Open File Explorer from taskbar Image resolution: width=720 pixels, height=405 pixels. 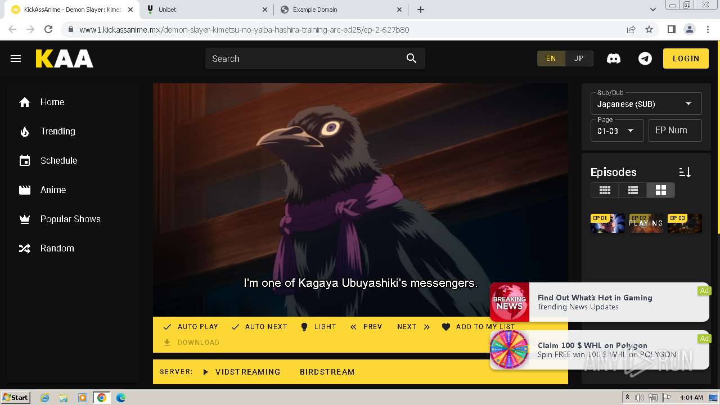point(64,398)
